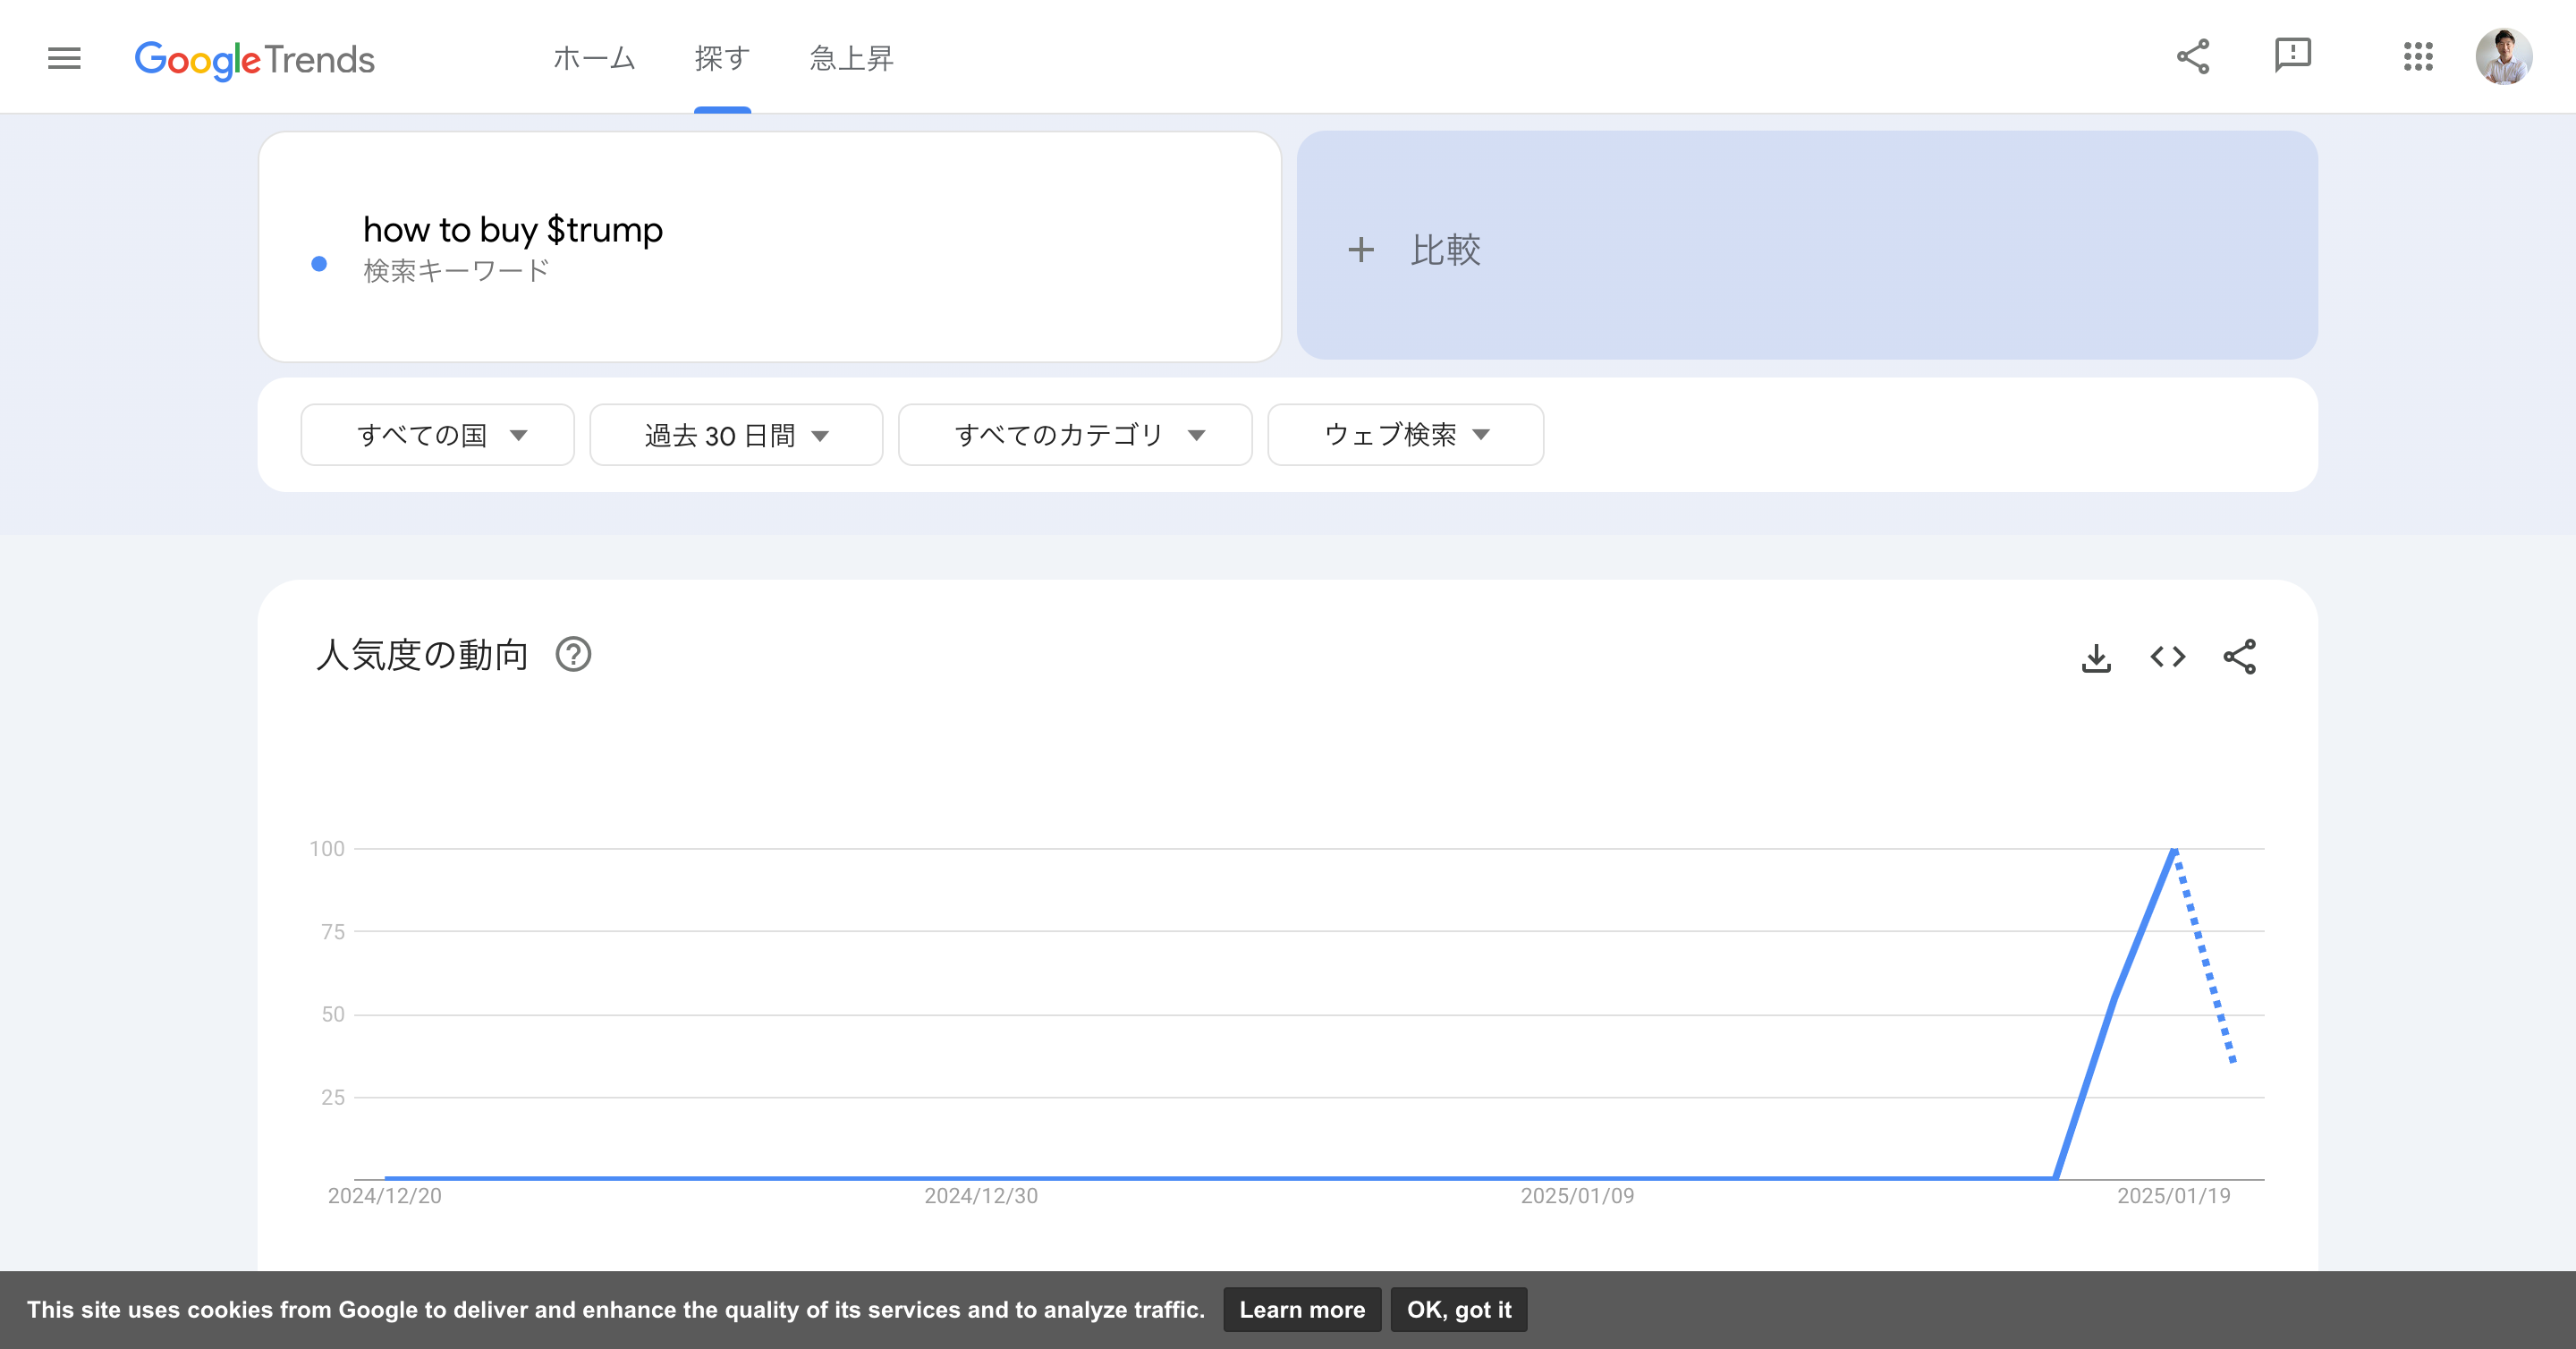2576x1349 pixels.
Task: Open the Google apps grid
Action: [x=2417, y=57]
